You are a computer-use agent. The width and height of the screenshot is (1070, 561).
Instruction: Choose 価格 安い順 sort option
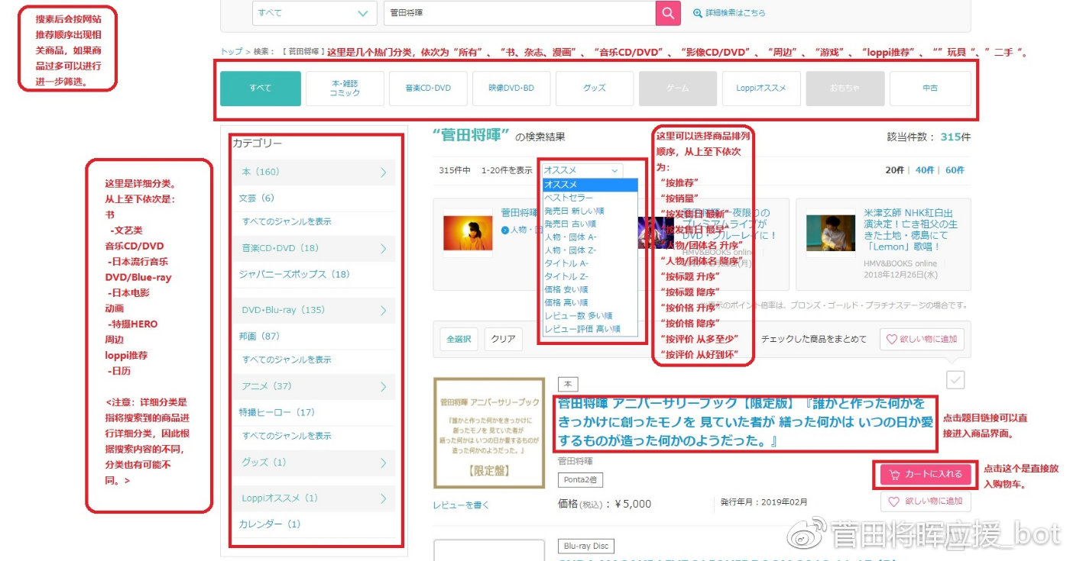[x=589, y=290]
